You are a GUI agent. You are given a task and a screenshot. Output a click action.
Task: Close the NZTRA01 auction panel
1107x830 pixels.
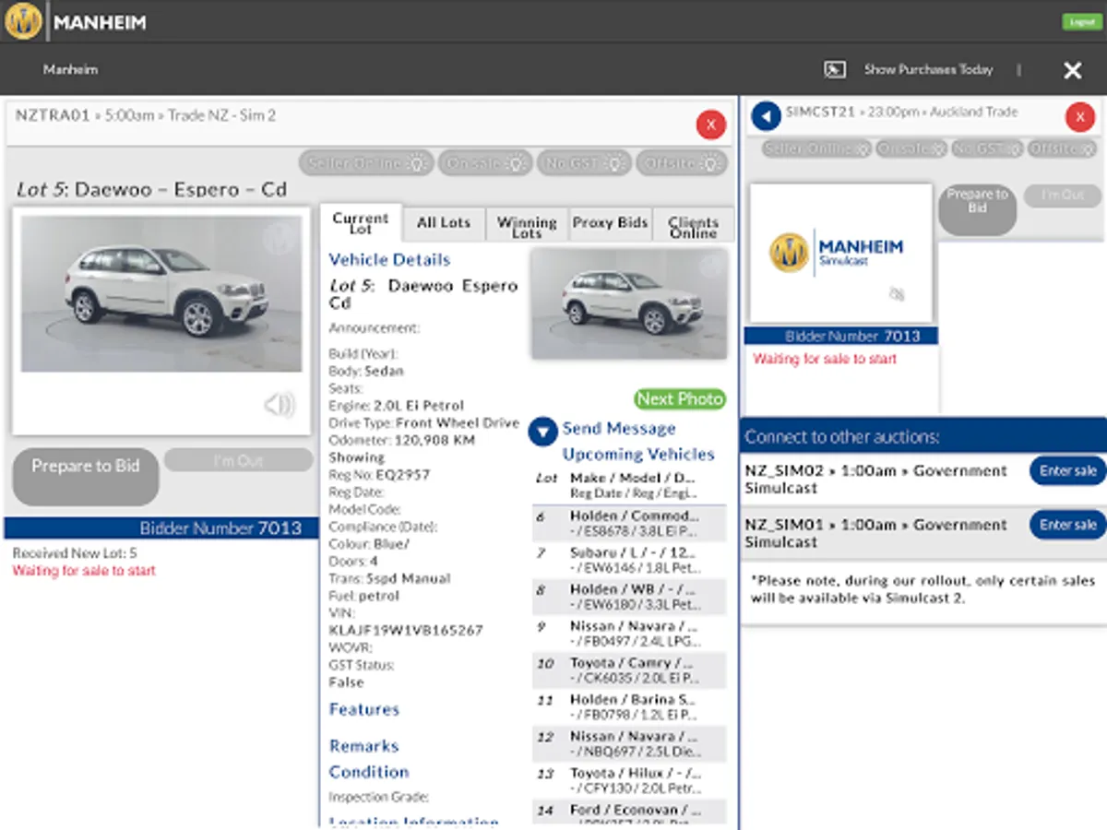(x=710, y=125)
